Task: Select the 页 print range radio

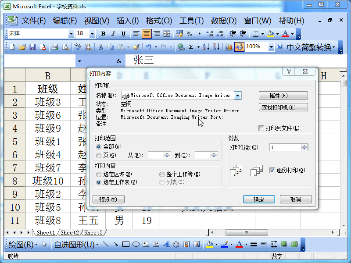Action: [98, 155]
